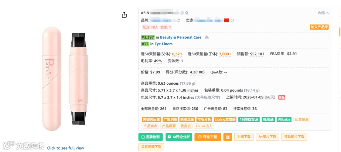Viewport: 341px width, 152px height.
Task: Click the 自然搜索词 value 236
Action: pos(195,109)
